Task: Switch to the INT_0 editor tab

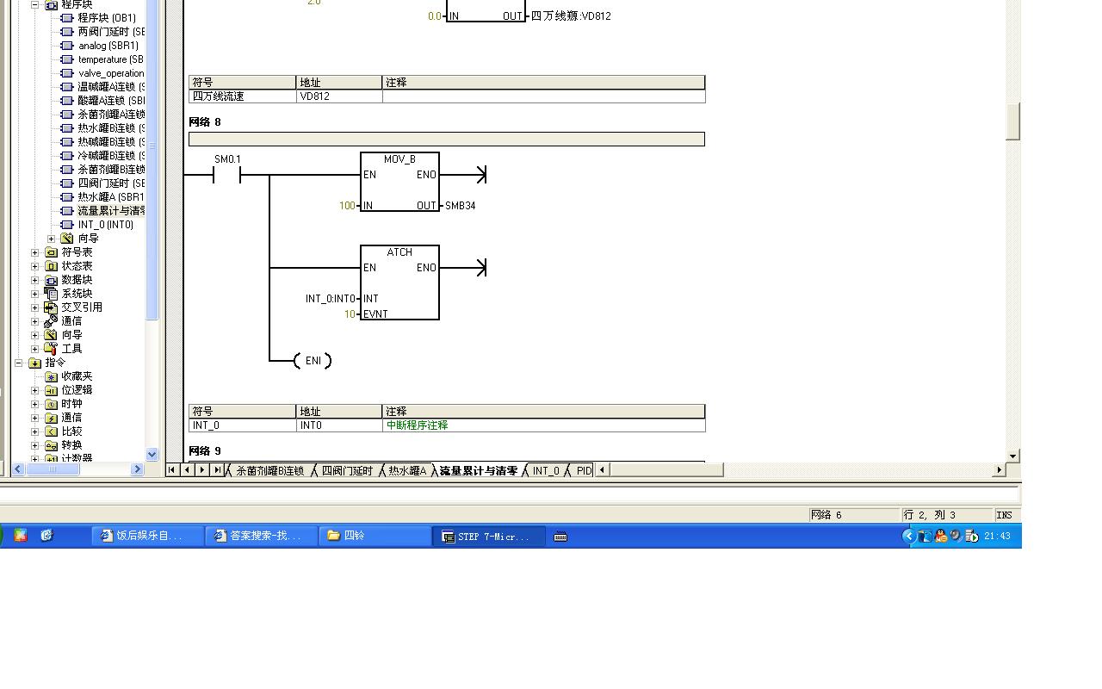Action: pos(546,471)
